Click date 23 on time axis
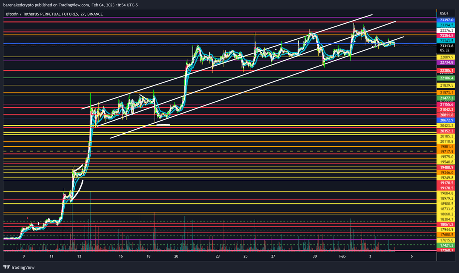Image resolution: width=459 pixels, height=273 pixels. pyautogui.click(x=218, y=257)
